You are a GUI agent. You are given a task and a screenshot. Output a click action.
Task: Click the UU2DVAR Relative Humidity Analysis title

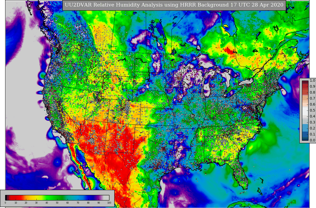(x=174, y=5)
